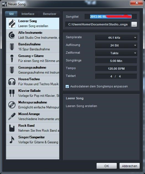Switch to the Benutzer tab
Screen dimensions: 145x174
tap(50, 14)
